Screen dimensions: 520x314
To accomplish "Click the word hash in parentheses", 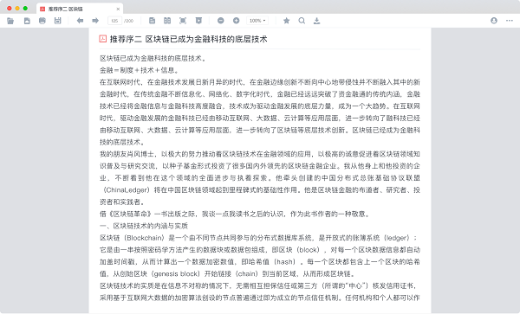I will [284, 262].
